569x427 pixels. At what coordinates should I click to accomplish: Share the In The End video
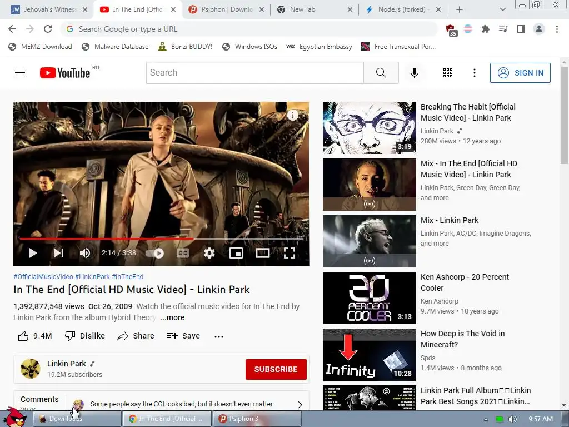136,336
